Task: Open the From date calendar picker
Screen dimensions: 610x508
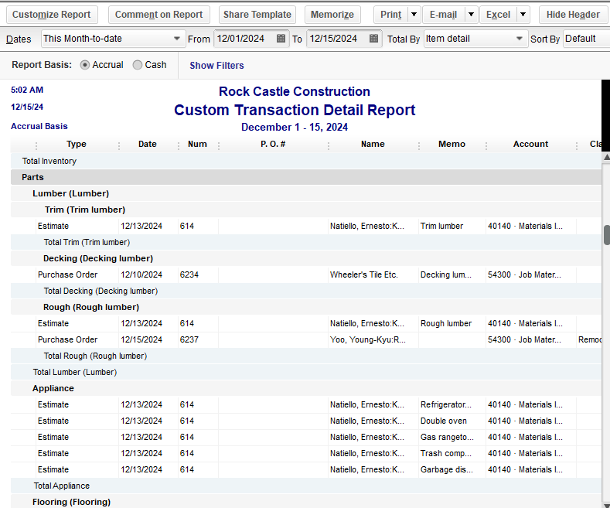Action: 281,39
